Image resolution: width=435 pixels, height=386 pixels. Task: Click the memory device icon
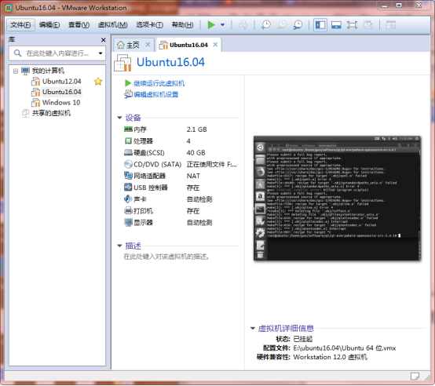128,129
